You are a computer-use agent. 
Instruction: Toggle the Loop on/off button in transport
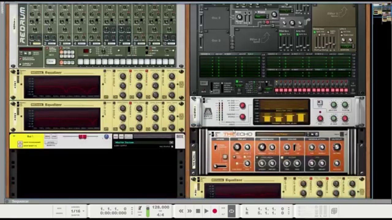[x=232, y=211]
